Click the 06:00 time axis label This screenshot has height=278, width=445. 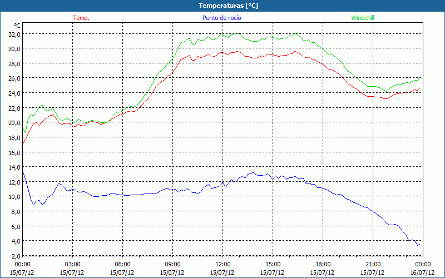point(122,265)
